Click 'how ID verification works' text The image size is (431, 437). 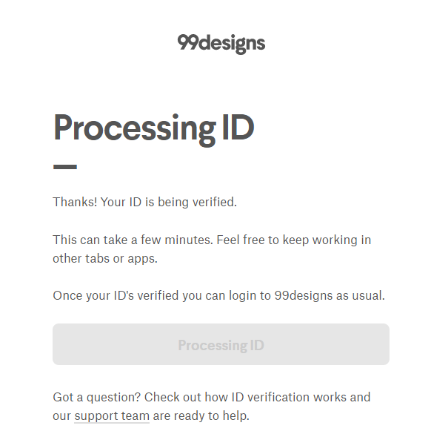[x=275, y=397]
